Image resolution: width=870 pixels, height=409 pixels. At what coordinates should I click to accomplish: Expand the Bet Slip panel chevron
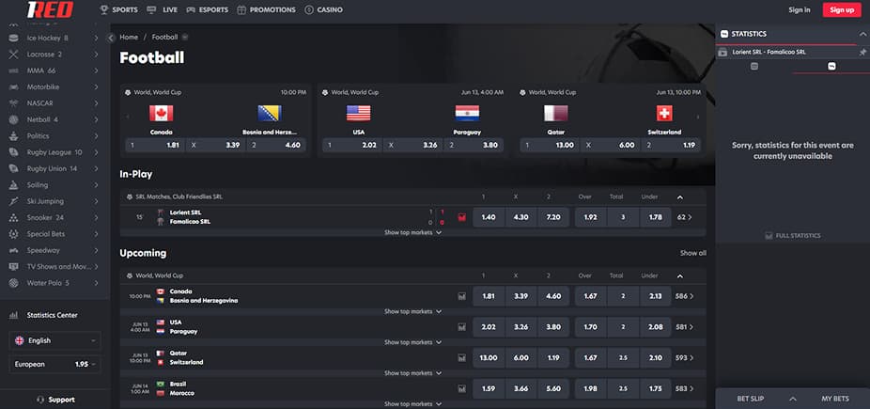(793, 399)
